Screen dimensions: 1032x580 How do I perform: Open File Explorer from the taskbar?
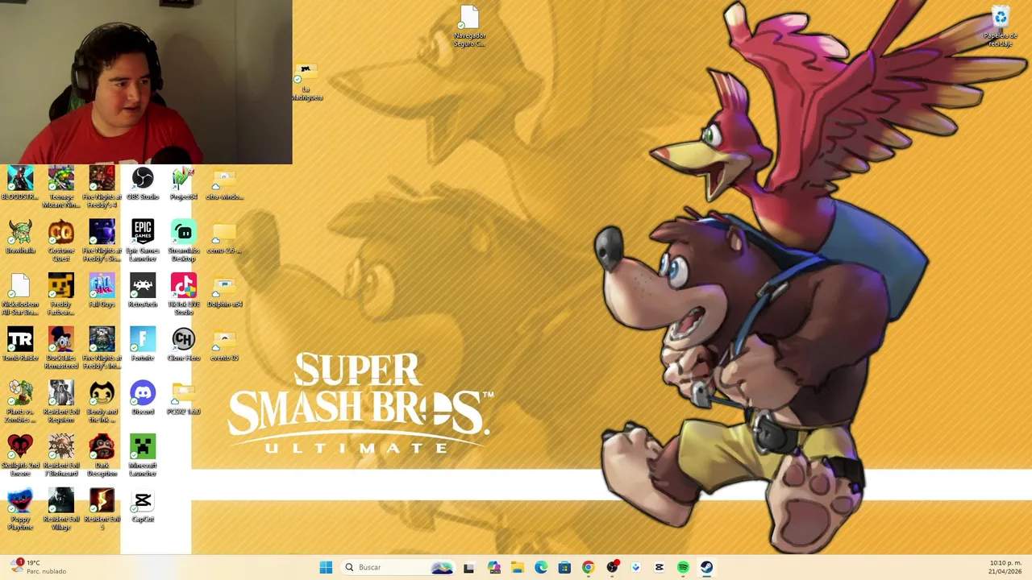click(x=517, y=567)
